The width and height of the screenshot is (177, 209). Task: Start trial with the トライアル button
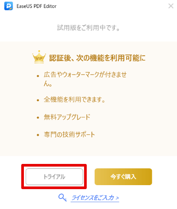point(54,177)
